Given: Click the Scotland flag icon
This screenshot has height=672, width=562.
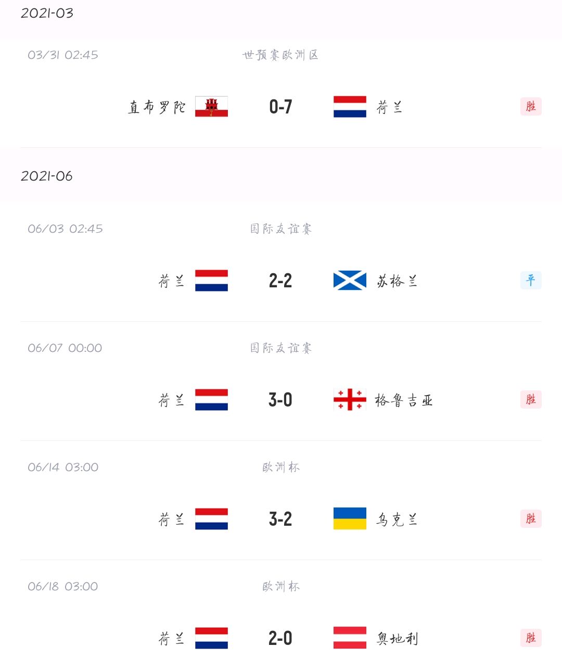Looking at the screenshot, I should tap(350, 281).
